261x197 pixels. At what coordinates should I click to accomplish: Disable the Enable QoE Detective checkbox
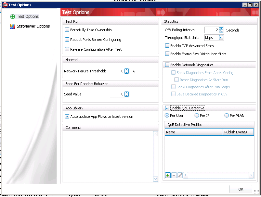[x=167, y=108]
